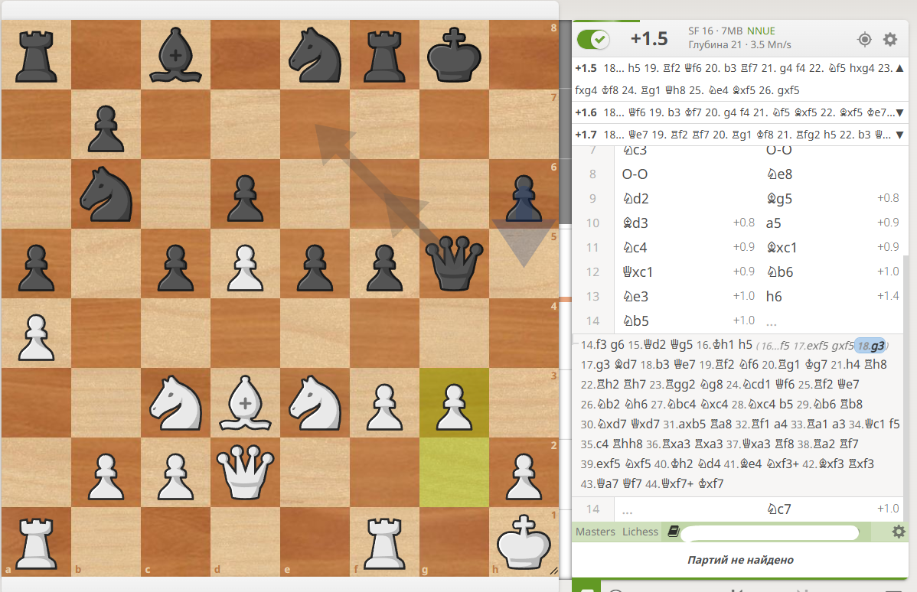Open engine settings gear icon

coord(890,39)
